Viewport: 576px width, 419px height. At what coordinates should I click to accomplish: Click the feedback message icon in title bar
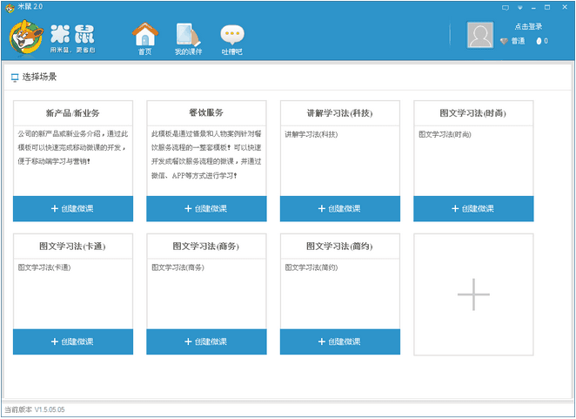click(506, 6)
